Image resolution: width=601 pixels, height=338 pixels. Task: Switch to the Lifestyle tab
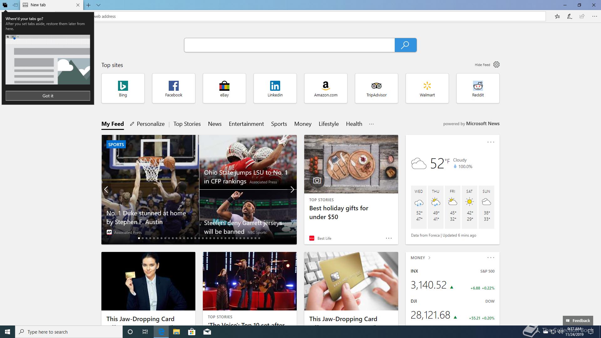tap(329, 124)
